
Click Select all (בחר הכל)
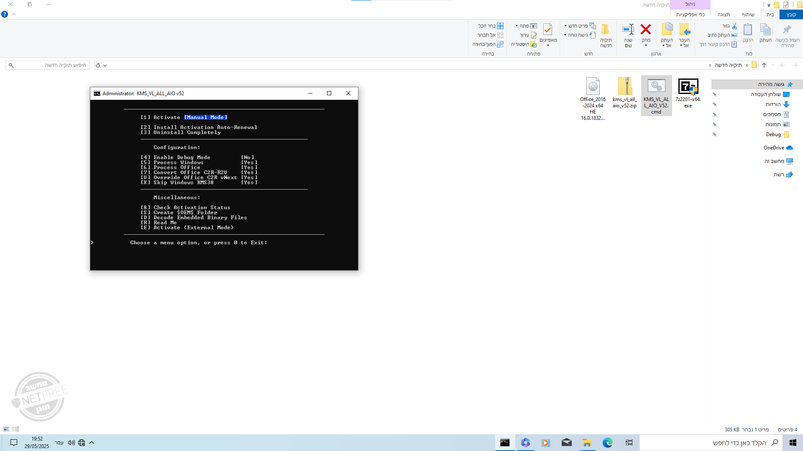point(491,26)
